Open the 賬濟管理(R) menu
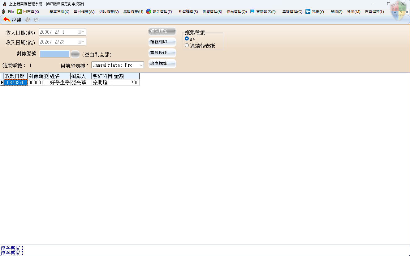 pyautogui.click(x=212, y=11)
